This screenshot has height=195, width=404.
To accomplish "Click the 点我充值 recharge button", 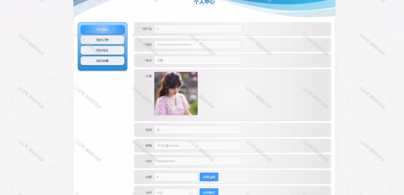I will click(209, 177).
